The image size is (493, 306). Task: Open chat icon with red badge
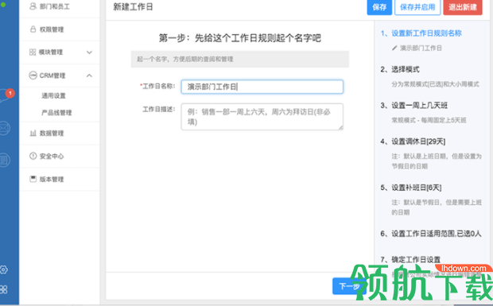pyautogui.click(x=5, y=95)
